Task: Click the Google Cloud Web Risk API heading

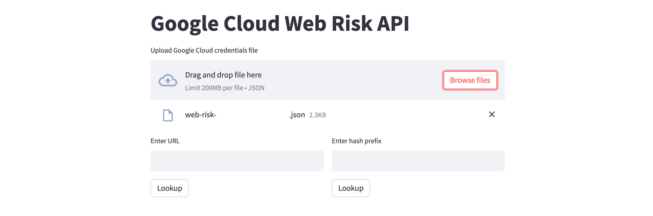Action: click(280, 23)
